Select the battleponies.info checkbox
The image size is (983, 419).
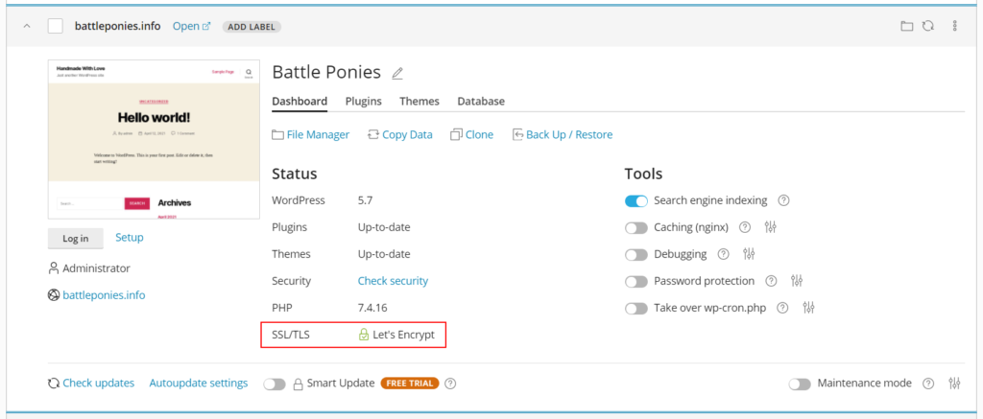pyautogui.click(x=55, y=26)
